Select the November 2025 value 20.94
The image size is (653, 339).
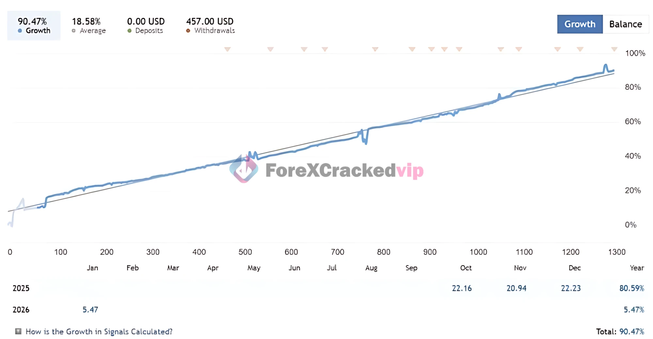point(516,288)
